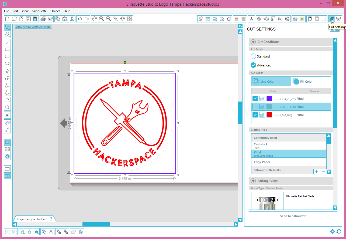The image size is (346, 239).
Task: Collapse the Cut Conditions section
Action: 253,42
